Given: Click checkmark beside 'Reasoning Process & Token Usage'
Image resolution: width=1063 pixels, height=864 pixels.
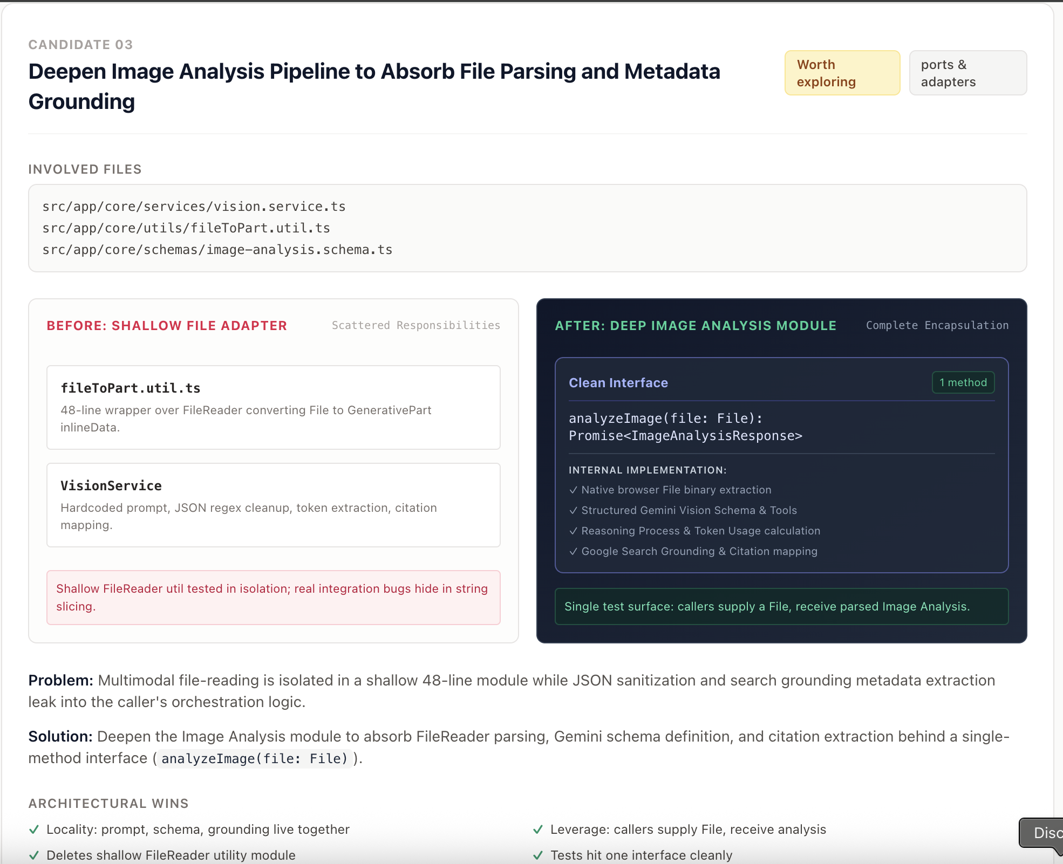Looking at the screenshot, I should 573,531.
